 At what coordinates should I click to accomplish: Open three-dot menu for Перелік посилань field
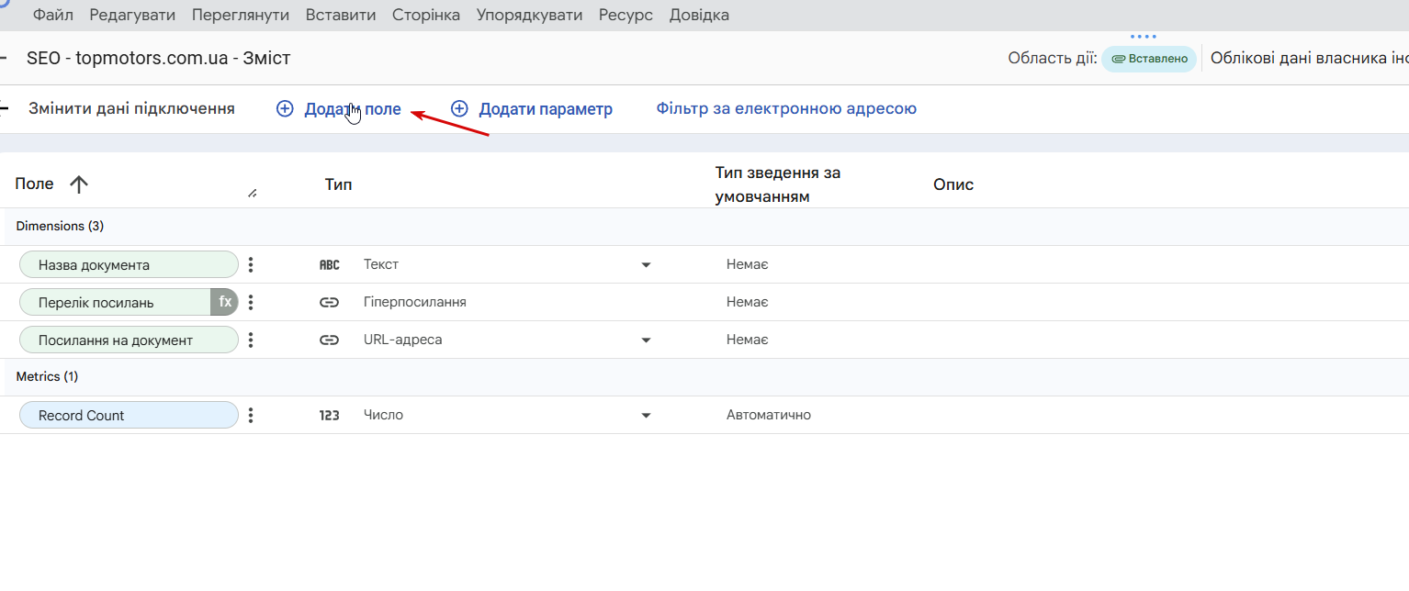coord(251,302)
